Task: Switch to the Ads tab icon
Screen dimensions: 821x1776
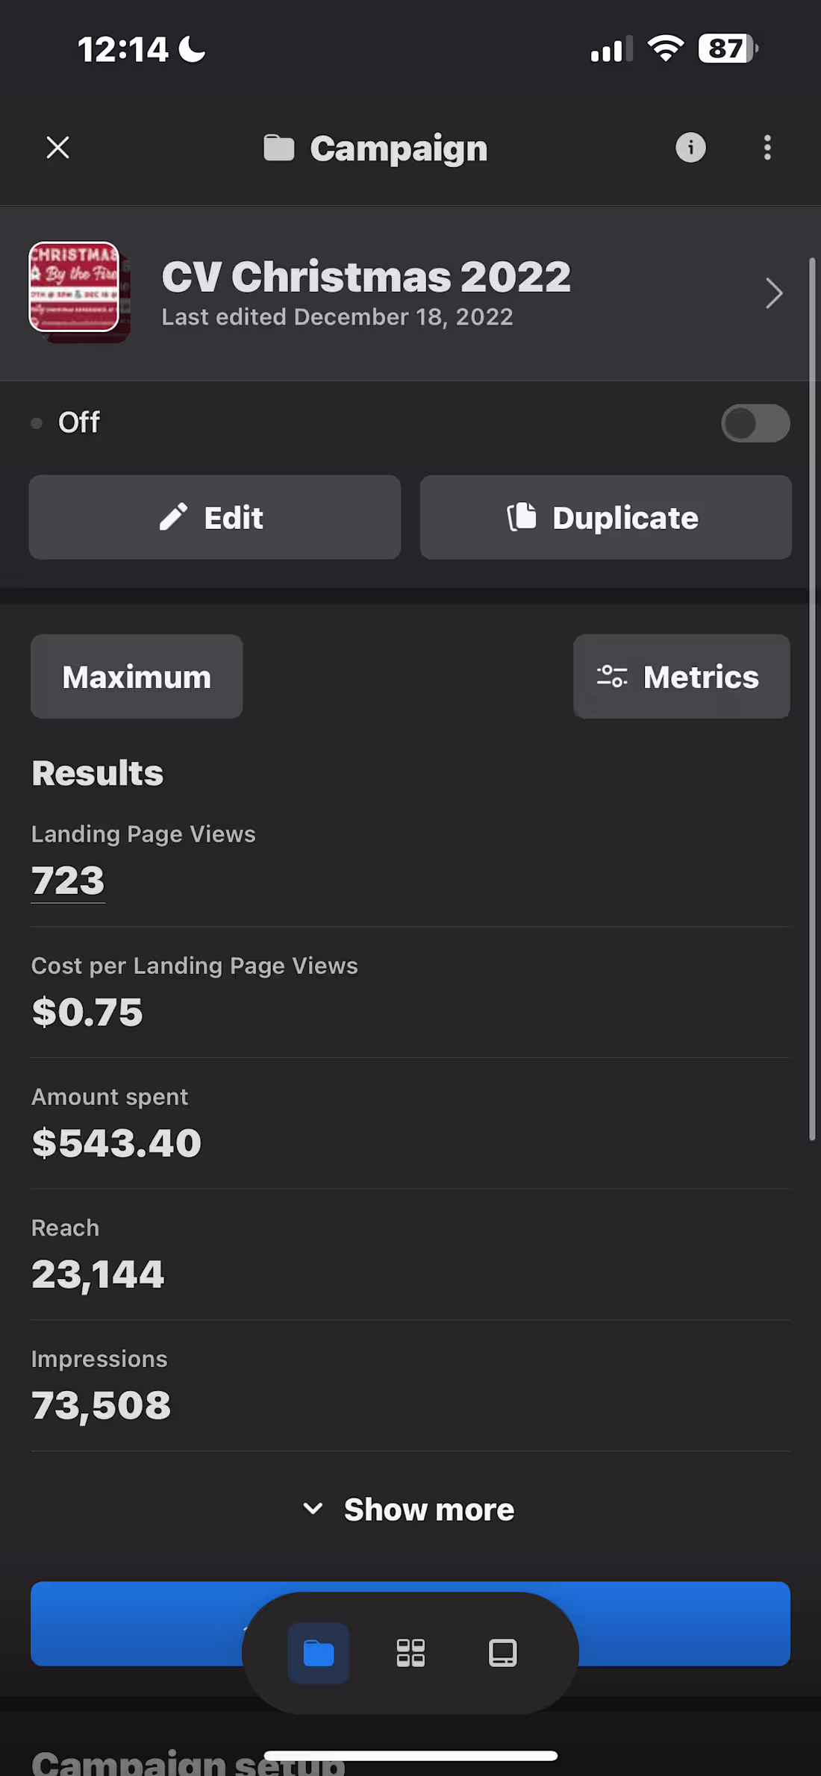Action: pyautogui.click(x=502, y=1653)
